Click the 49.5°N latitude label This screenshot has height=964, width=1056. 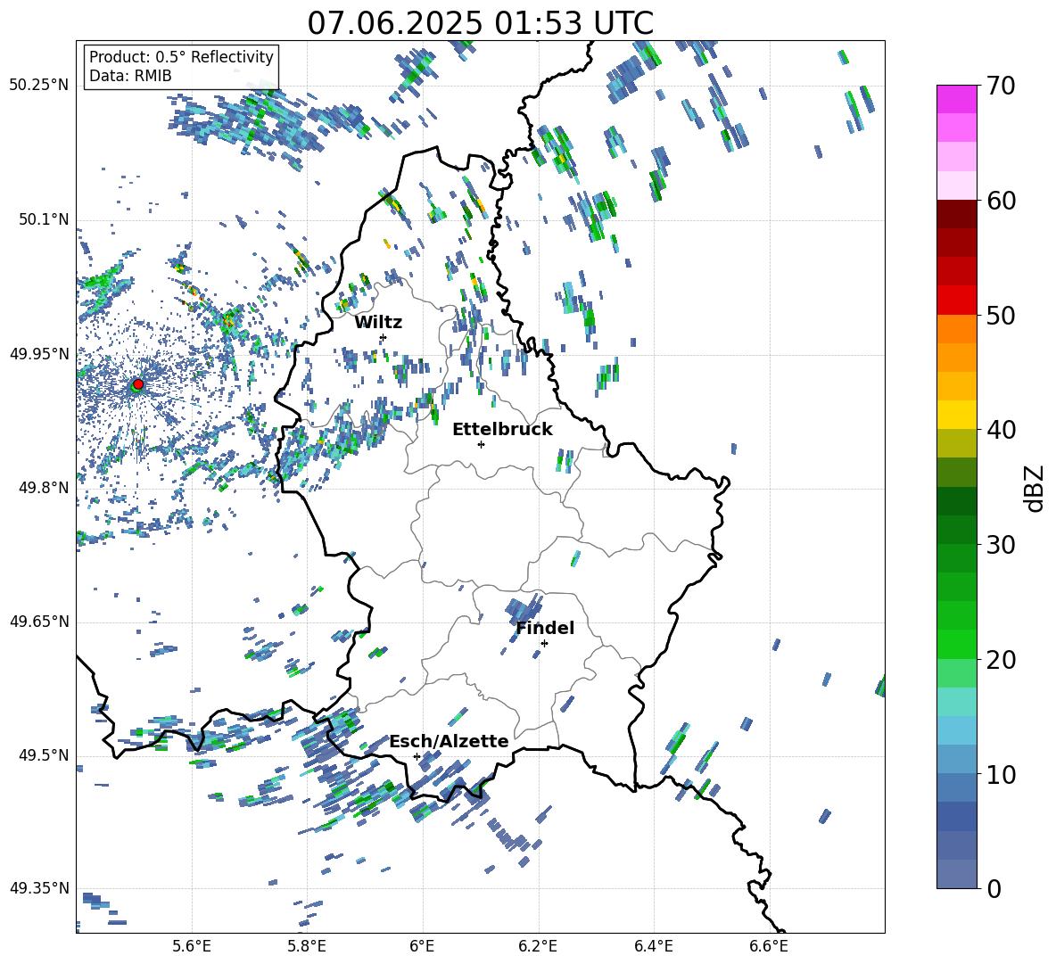pos(45,755)
